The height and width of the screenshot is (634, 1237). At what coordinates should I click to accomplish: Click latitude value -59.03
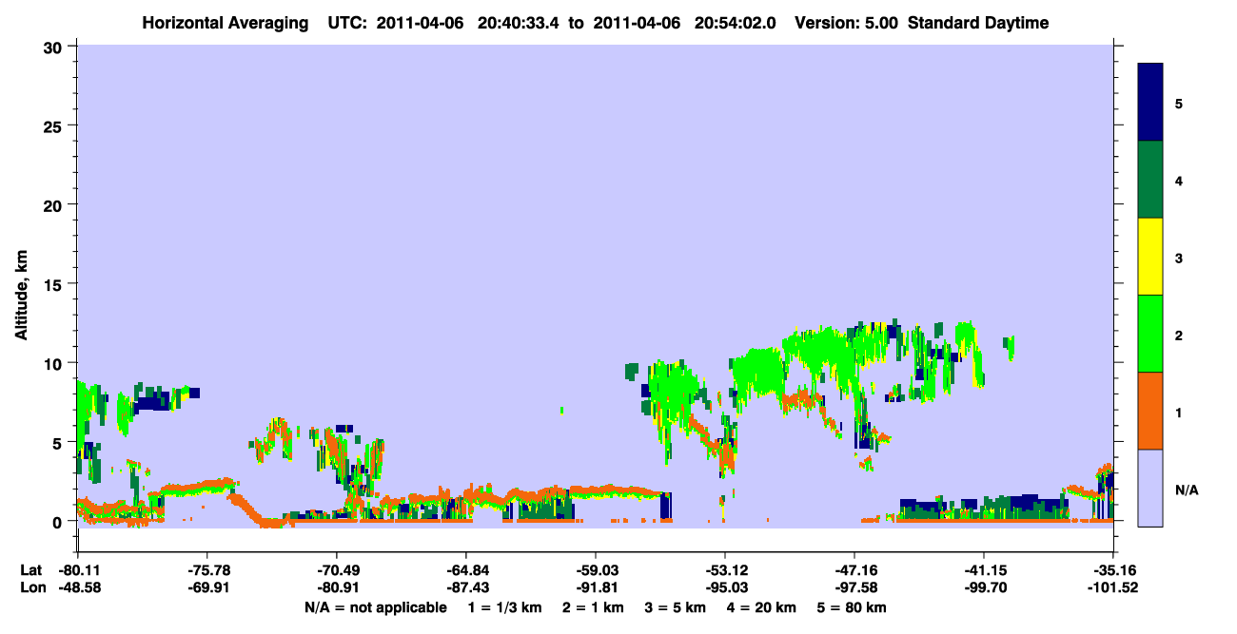(x=596, y=570)
